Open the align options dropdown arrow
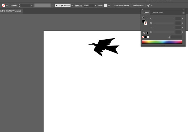 pyautogui.click(x=152, y=6)
